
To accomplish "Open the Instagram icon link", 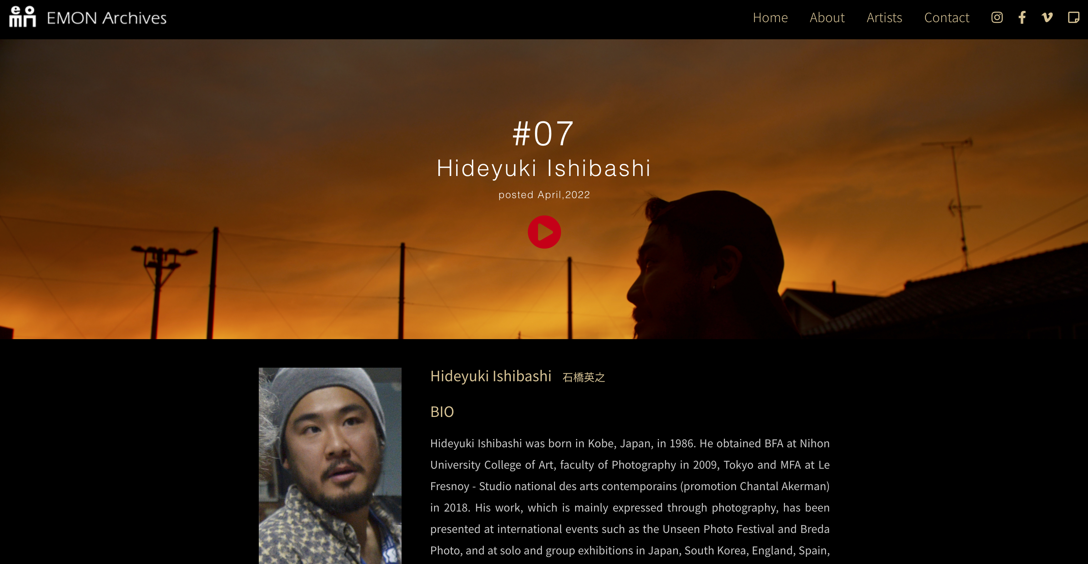I will (997, 17).
